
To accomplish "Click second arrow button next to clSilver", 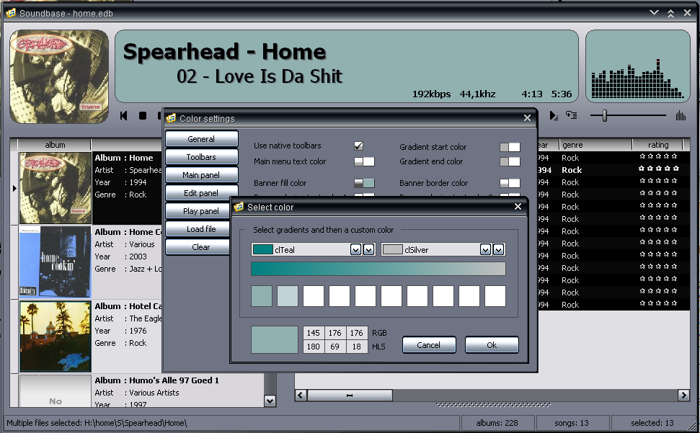I will (x=499, y=250).
